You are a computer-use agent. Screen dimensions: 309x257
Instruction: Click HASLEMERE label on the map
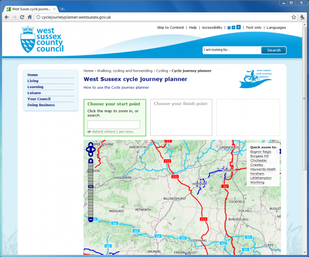click(123, 178)
